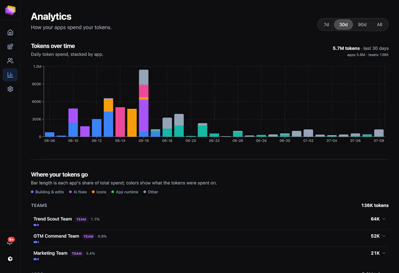The image size is (399, 273).
Task: Switch time range to 90d
Action: click(x=362, y=24)
